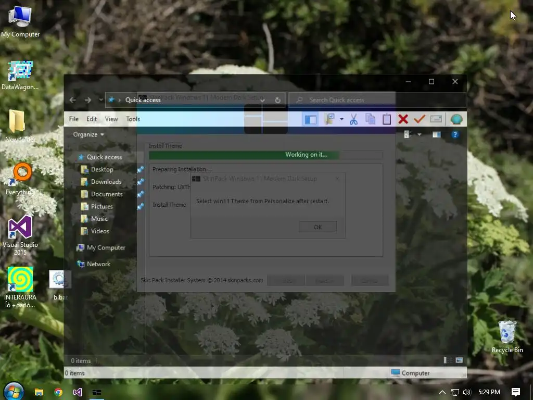
Task: Open File Explorer from the taskbar
Action: (39, 392)
